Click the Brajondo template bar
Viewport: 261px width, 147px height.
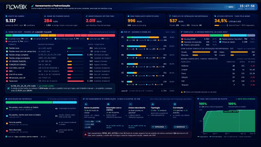click(201, 55)
